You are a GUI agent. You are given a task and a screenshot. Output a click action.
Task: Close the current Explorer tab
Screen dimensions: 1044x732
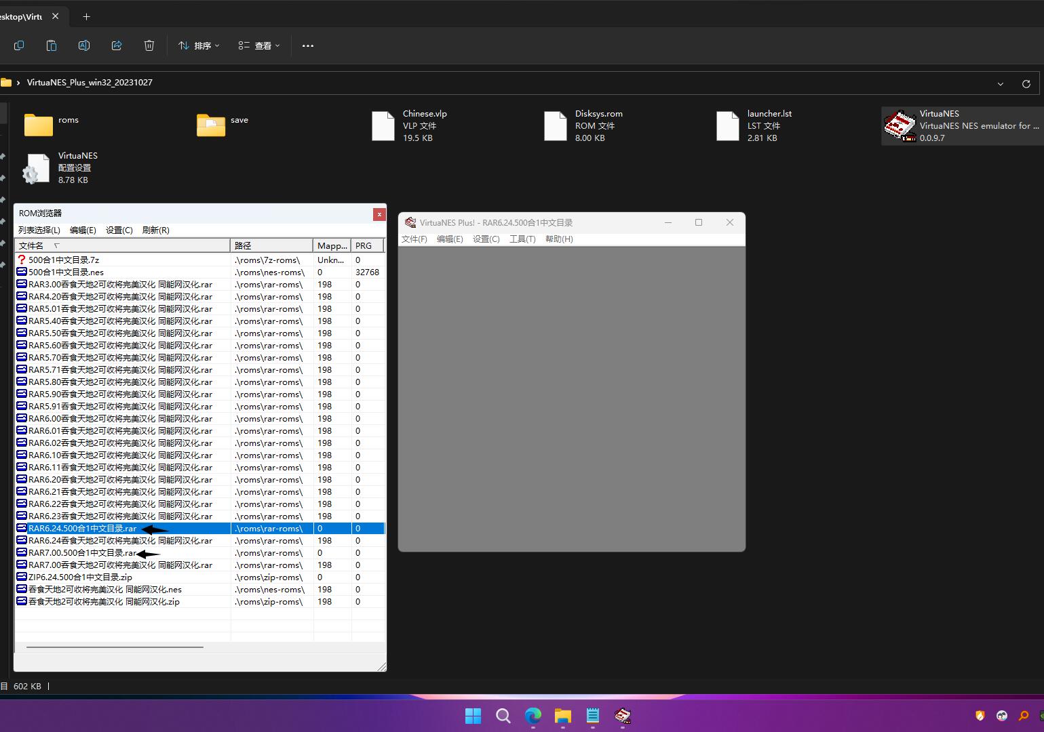point(56,16)
